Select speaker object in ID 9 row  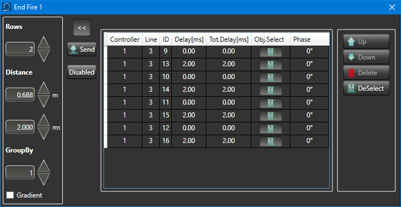pos(270,52)
